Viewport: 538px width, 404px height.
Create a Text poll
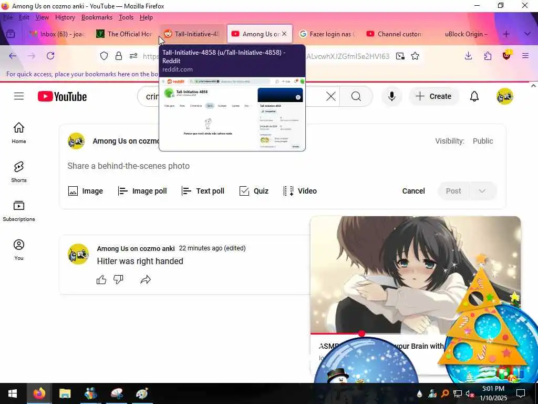pyautogui.click(x=203, y=191)
